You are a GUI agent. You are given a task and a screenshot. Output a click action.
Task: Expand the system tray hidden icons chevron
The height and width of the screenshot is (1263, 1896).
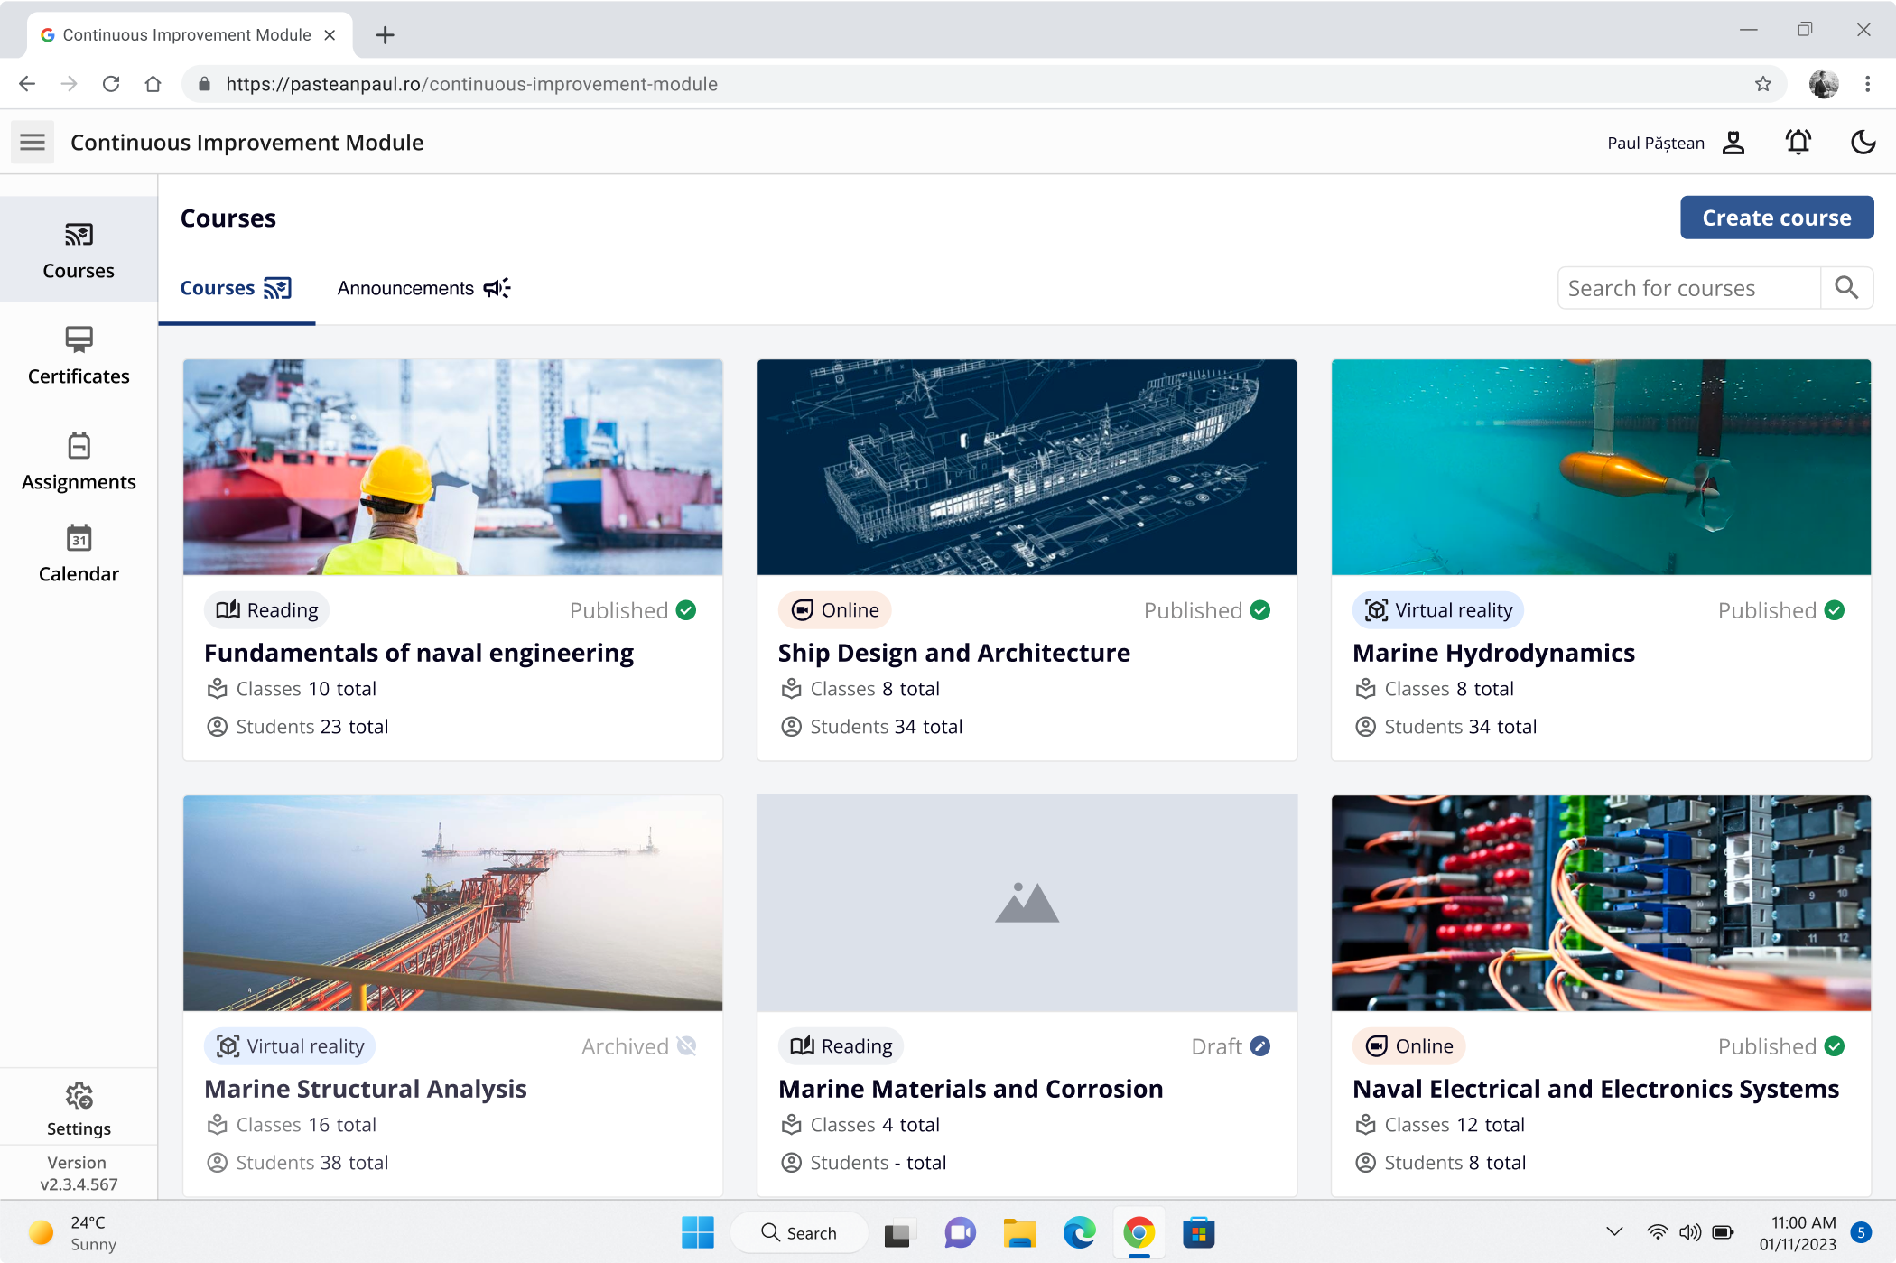(x=1615, y=1231)
